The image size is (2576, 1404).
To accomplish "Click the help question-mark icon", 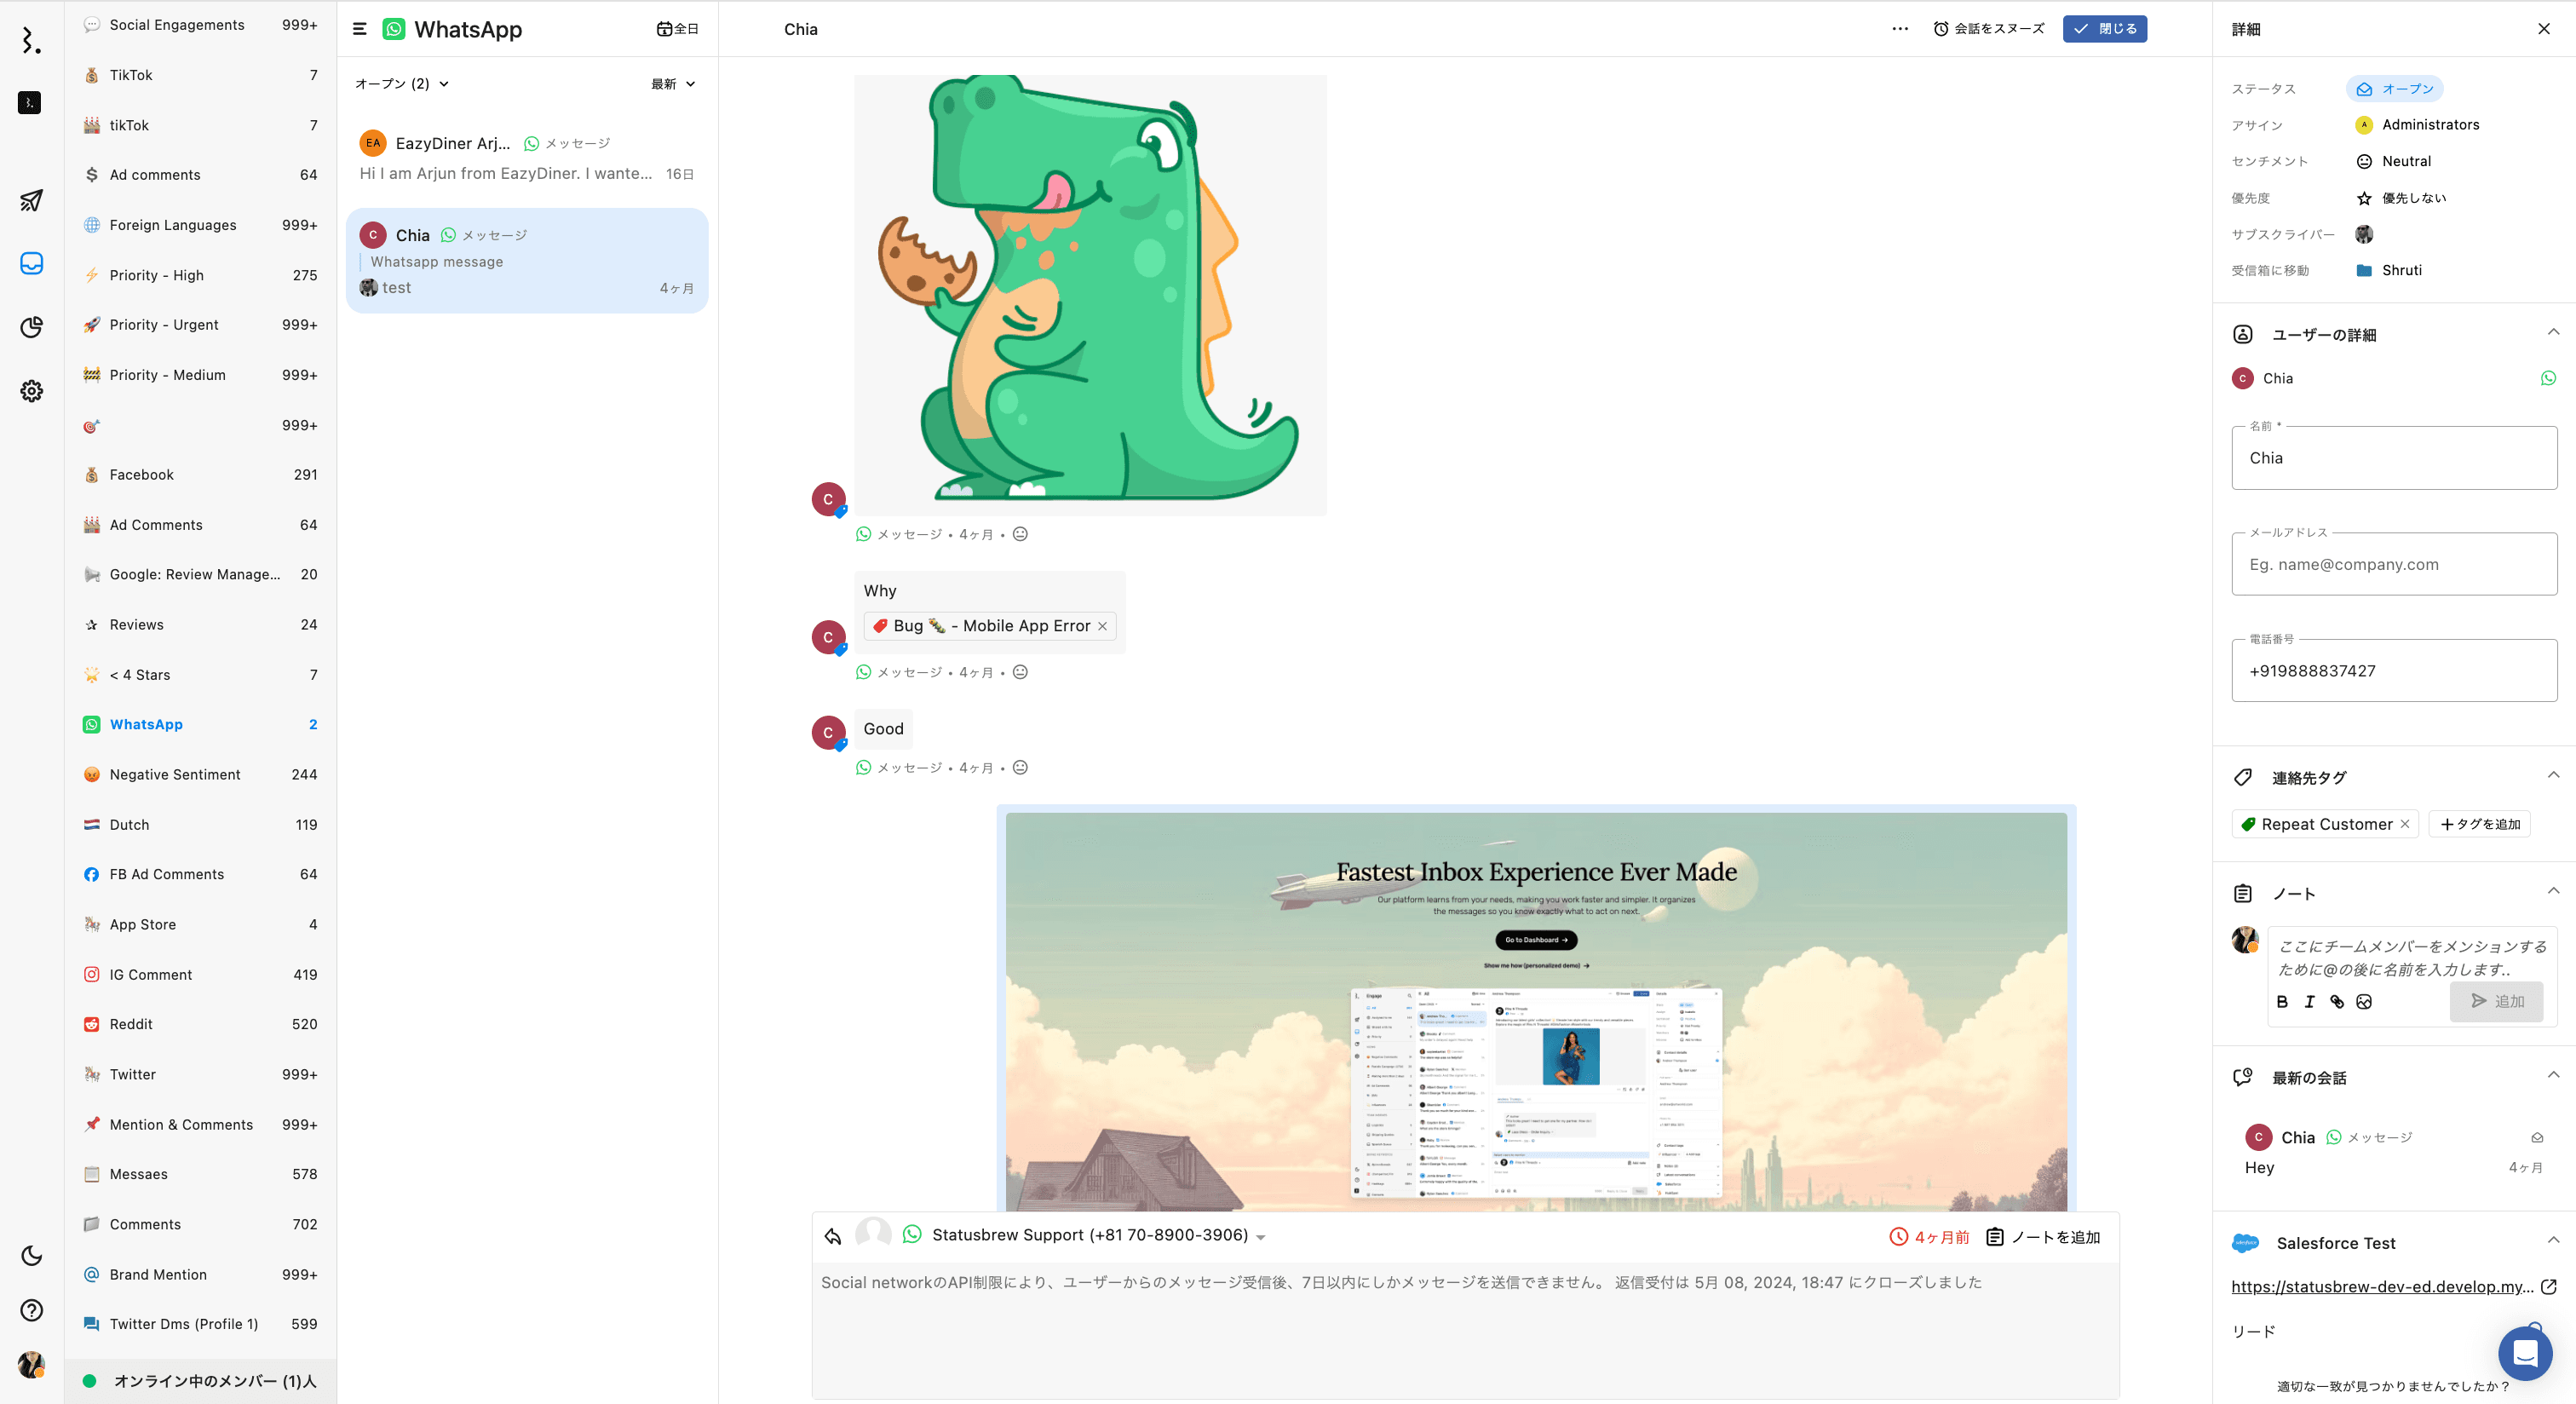I will pos(31,1310).
